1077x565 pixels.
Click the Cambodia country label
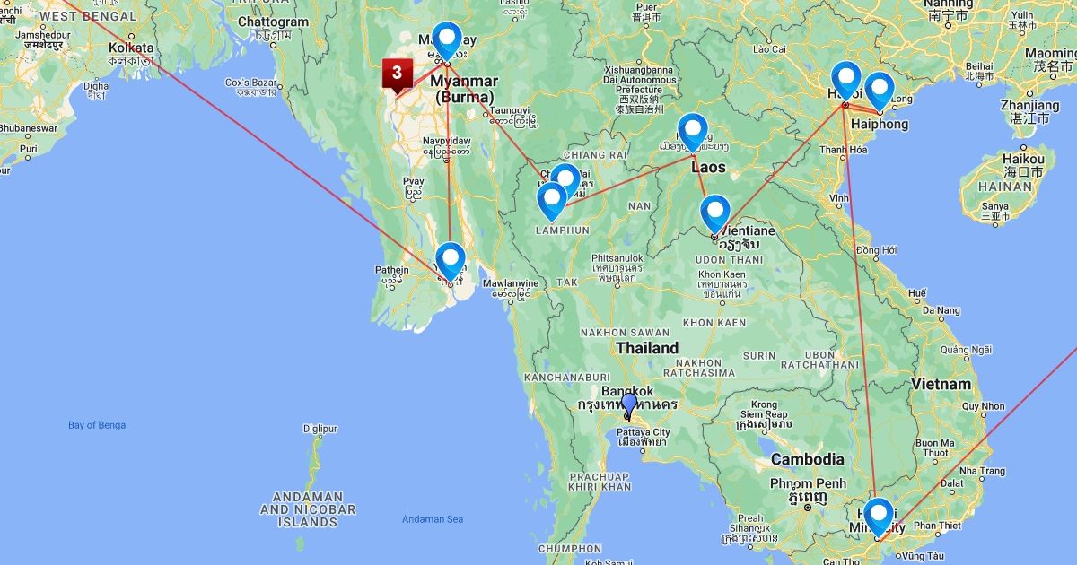click(809, 460)
